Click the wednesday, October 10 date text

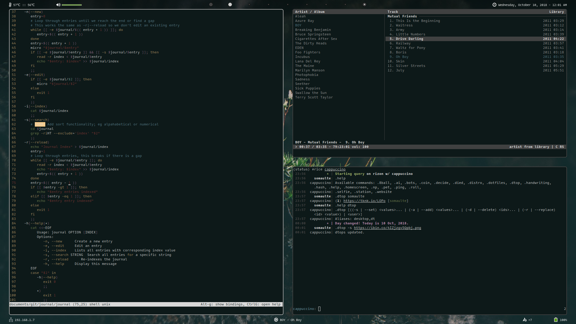(x=532, y=5)
